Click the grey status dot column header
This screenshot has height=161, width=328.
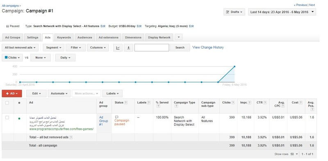19,103
